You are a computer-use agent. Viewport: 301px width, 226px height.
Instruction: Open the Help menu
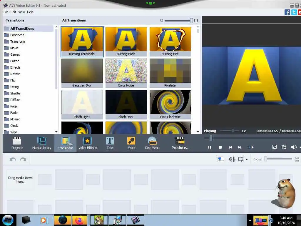[x=30, y=12]
